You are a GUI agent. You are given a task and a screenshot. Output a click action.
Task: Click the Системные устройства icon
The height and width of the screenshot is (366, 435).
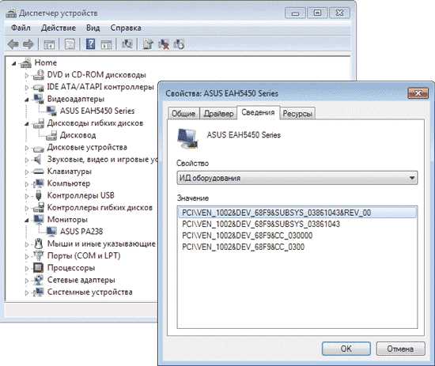click(38, 292)
